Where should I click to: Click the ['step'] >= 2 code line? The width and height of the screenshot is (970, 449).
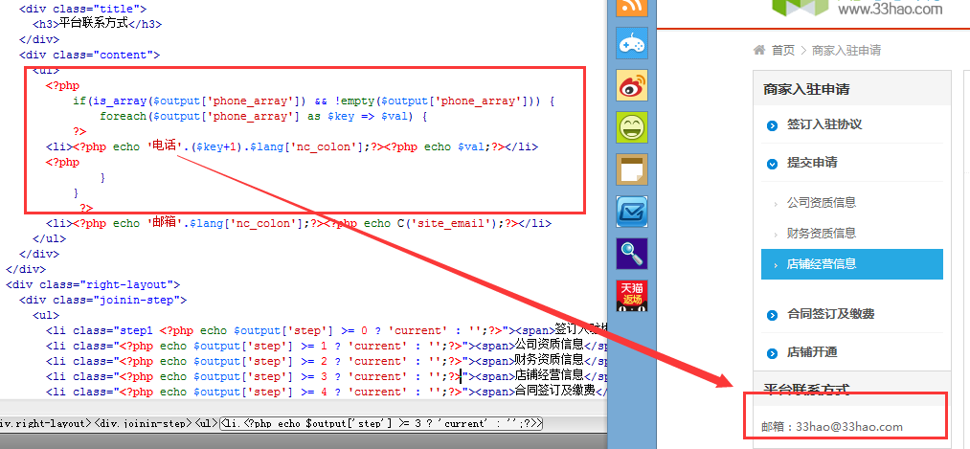[x=325, y=361]
